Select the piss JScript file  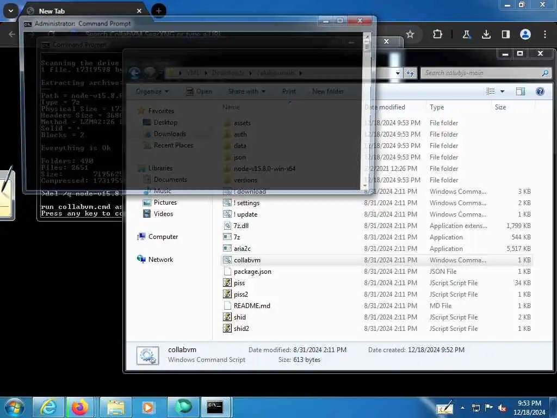[x=239, y=283]
